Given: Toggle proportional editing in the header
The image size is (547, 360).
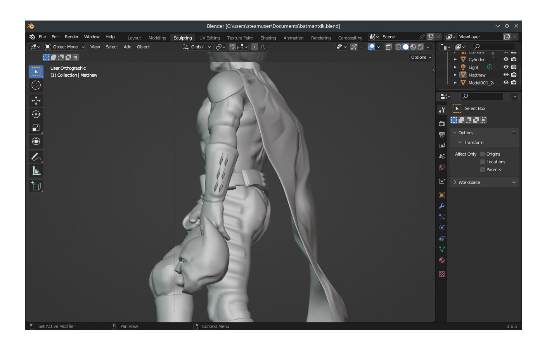Looking at the screenshot, I should (254, 47).
